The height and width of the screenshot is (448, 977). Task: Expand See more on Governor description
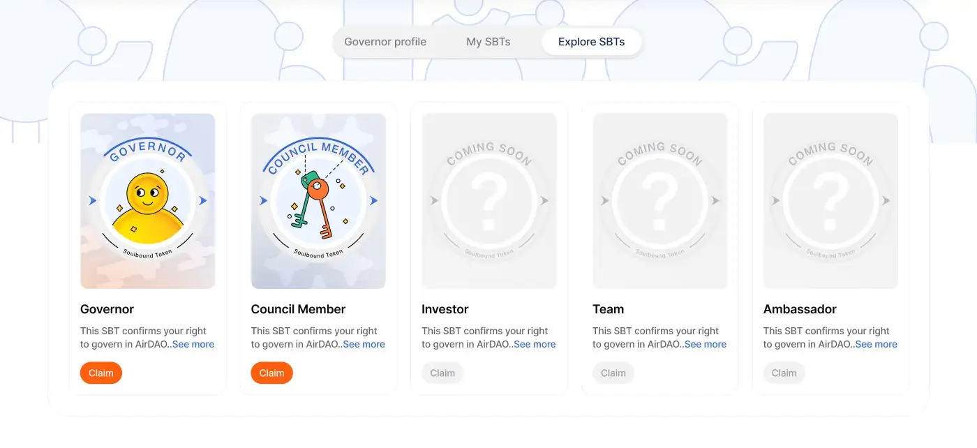(193, 344)
